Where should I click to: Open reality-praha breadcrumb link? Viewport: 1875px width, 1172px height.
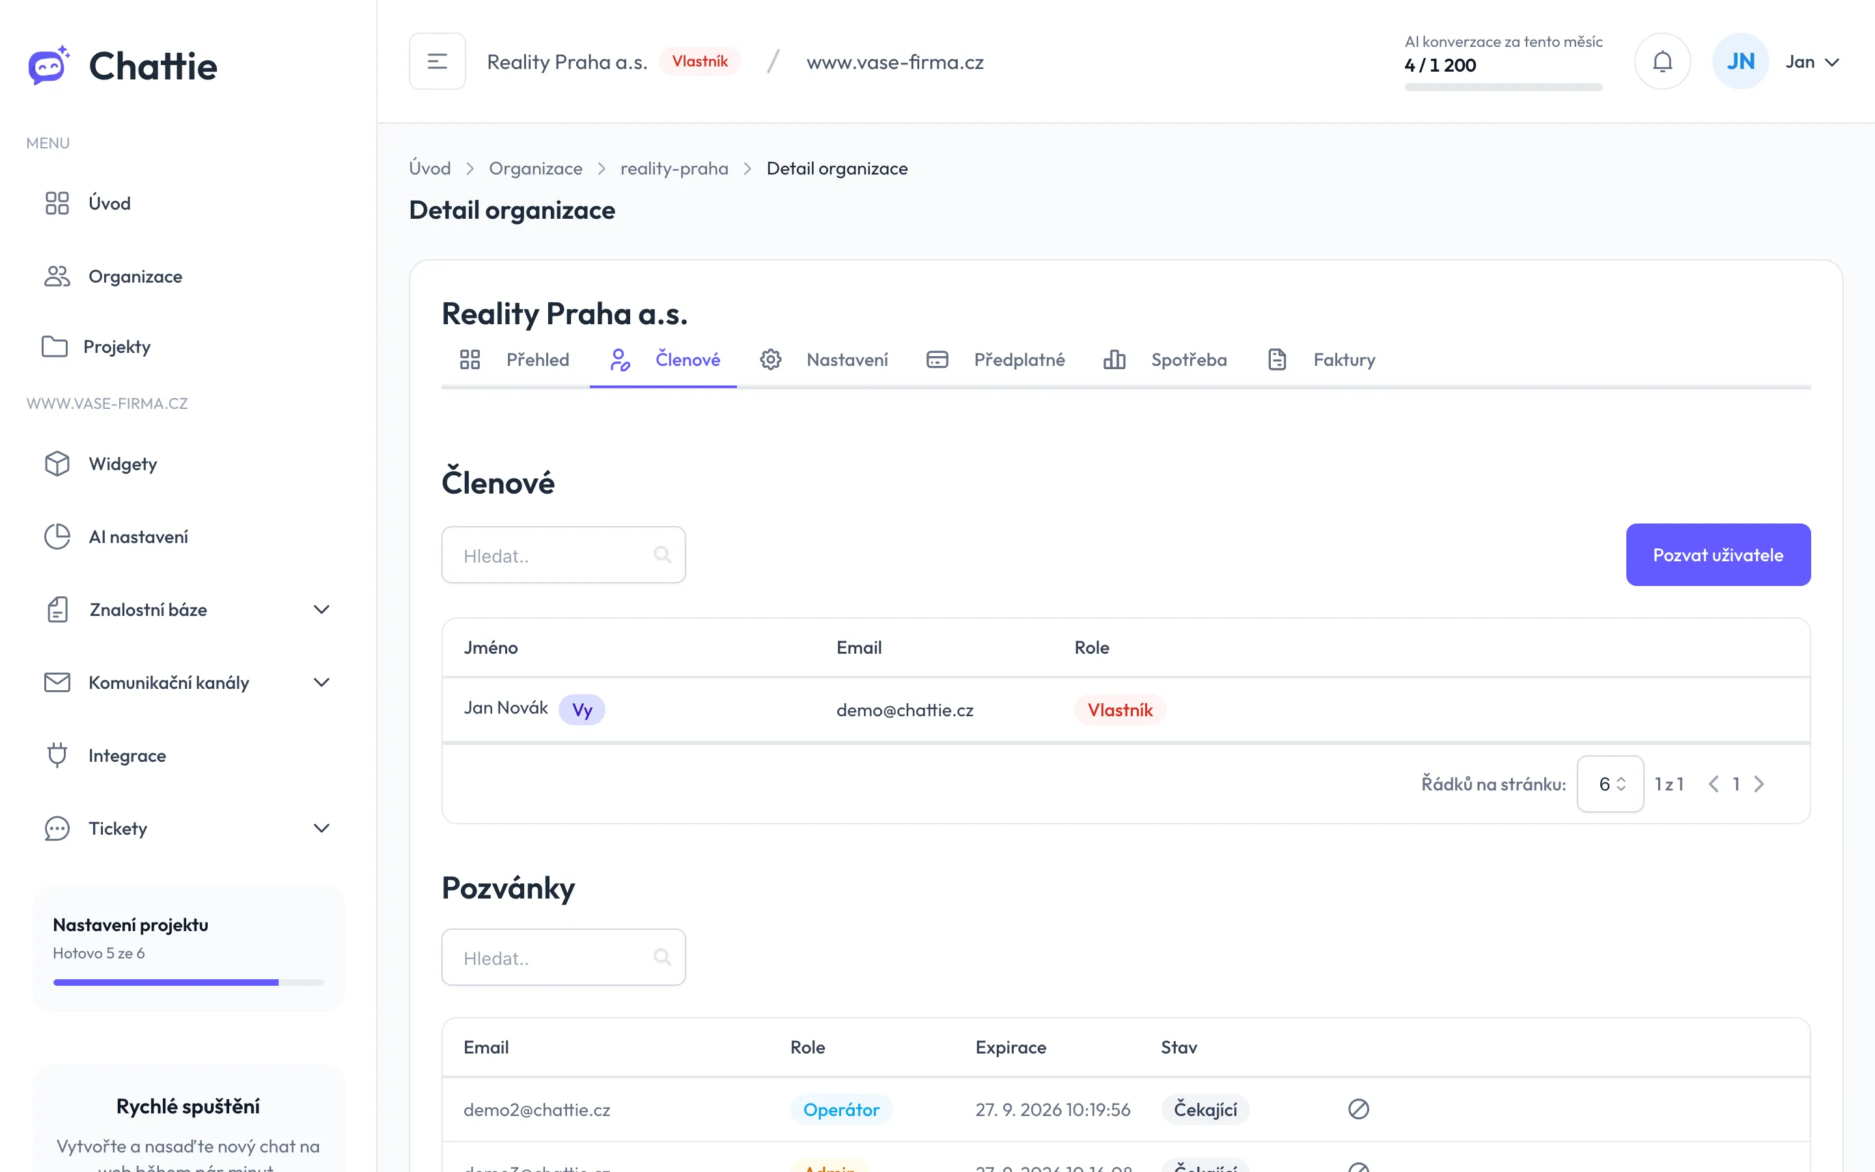click(x=674, y=168)
